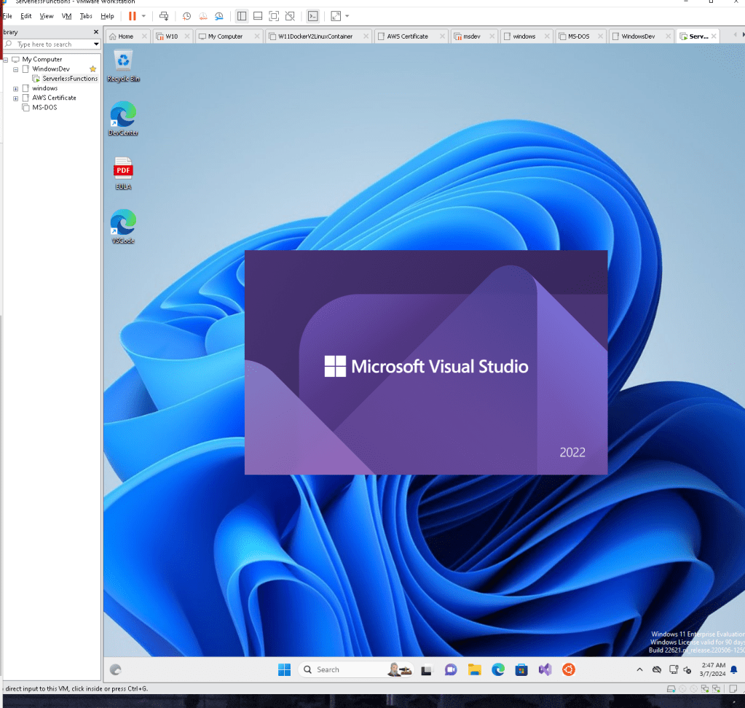Image resolution: width=745 pixels, height=708 pixels.
Task: Open the Chat (Teams) taskbar icon
Action: coord(450,670)
